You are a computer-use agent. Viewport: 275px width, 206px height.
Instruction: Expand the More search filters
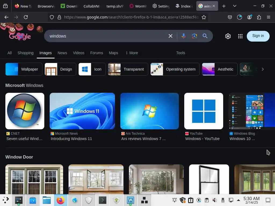(132, 53)
